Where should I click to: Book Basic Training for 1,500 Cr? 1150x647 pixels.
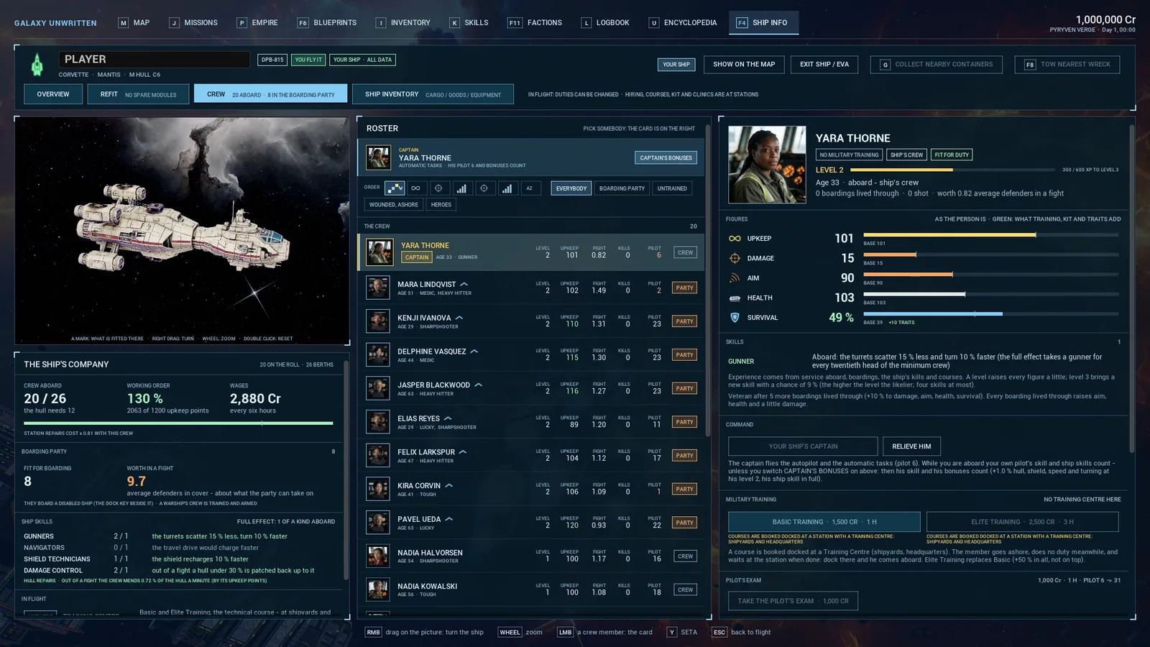pos(824,522)
